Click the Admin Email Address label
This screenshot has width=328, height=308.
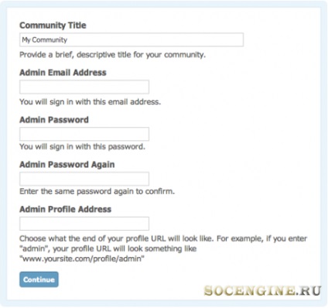pyautogui.click(x=63, y=73)
